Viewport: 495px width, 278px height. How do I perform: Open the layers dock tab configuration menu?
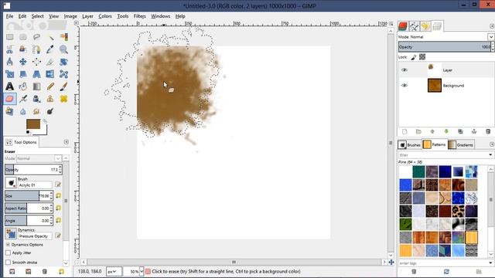click(492, 26)
